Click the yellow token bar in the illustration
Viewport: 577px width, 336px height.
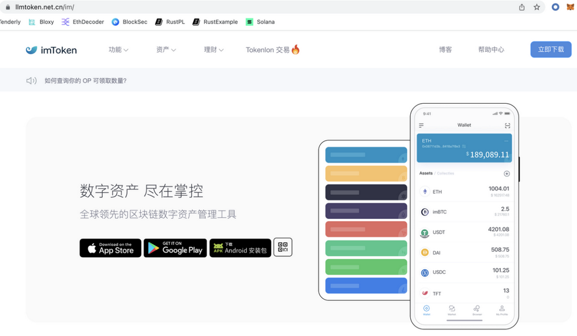(366, 173)
